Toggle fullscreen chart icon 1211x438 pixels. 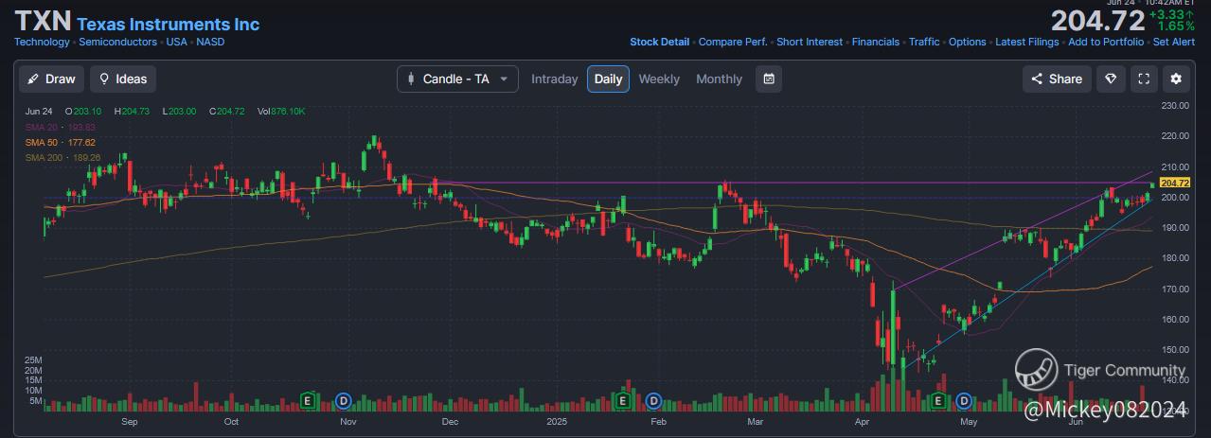pyautogui.click(x=1144, y=79)
